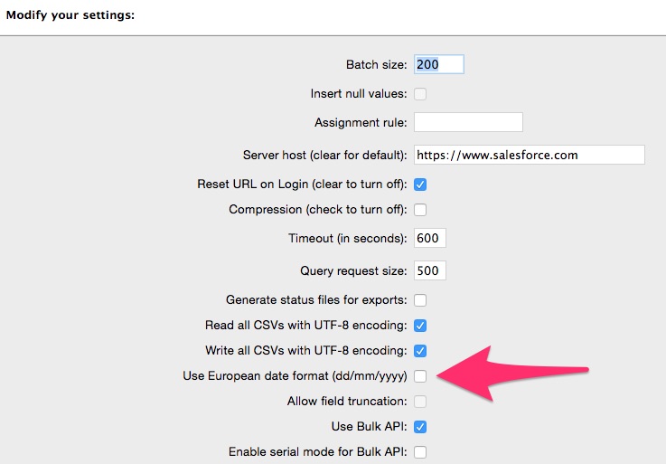Uncheck Write all CSVs with UTF-8 encoding
Screen dimensions: 666x464
pos(420,351)
